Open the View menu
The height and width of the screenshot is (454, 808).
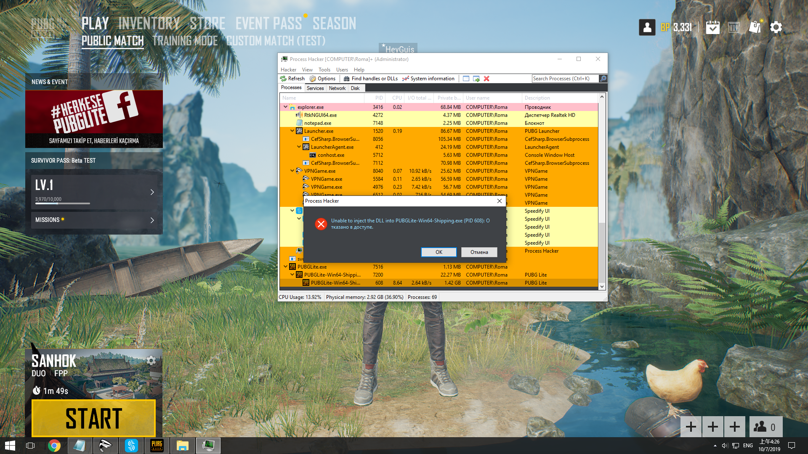307,70
